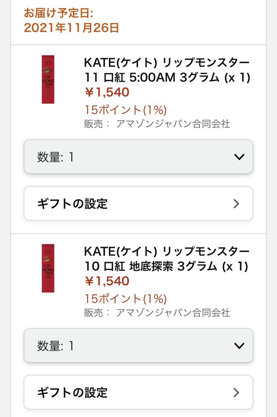Screen dimensions: 277x417
Task: Tap the Lip Monster 10 product thumbnail
Action: click(x=48, y=268)
